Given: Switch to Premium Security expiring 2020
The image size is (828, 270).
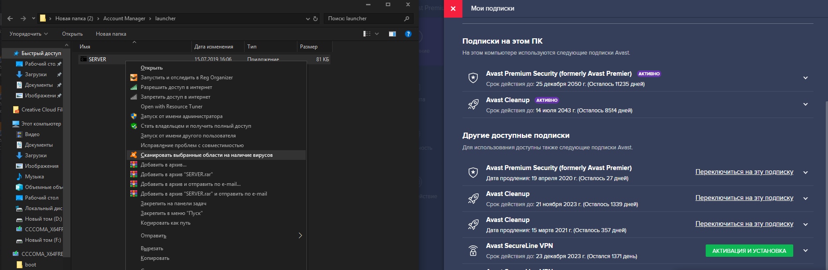Looking at the screenshot, I should (744, 172).
